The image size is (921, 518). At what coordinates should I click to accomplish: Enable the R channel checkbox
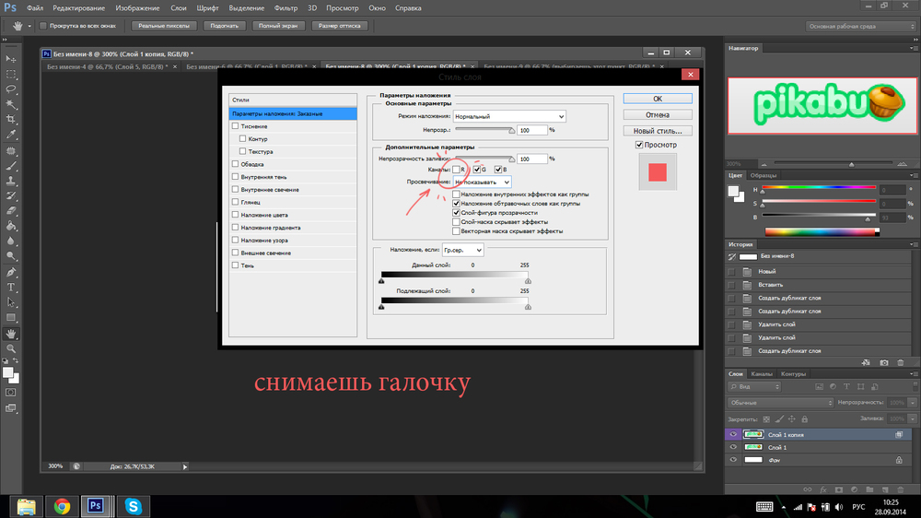tap(456, 170)
